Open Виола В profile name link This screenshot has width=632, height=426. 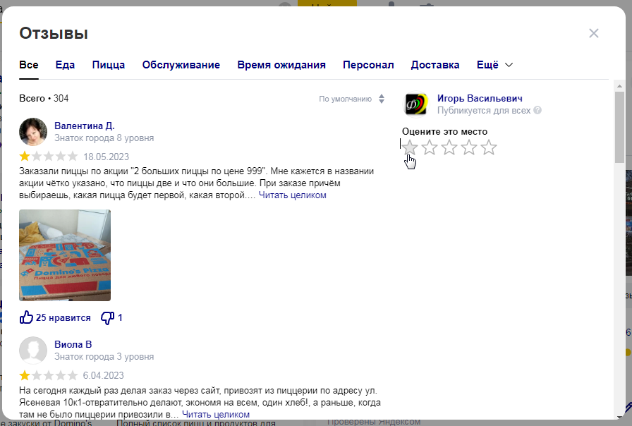[x=73, y=345]
